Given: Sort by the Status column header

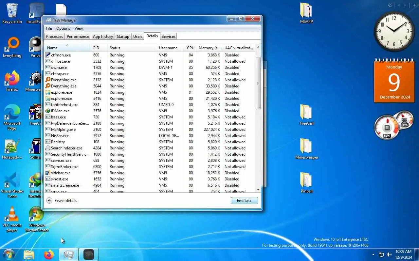Looking at the screenshot, I should [x=132, y=48].
